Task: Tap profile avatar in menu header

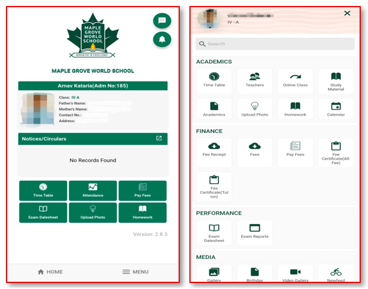Action: click(x=209, y=19)
